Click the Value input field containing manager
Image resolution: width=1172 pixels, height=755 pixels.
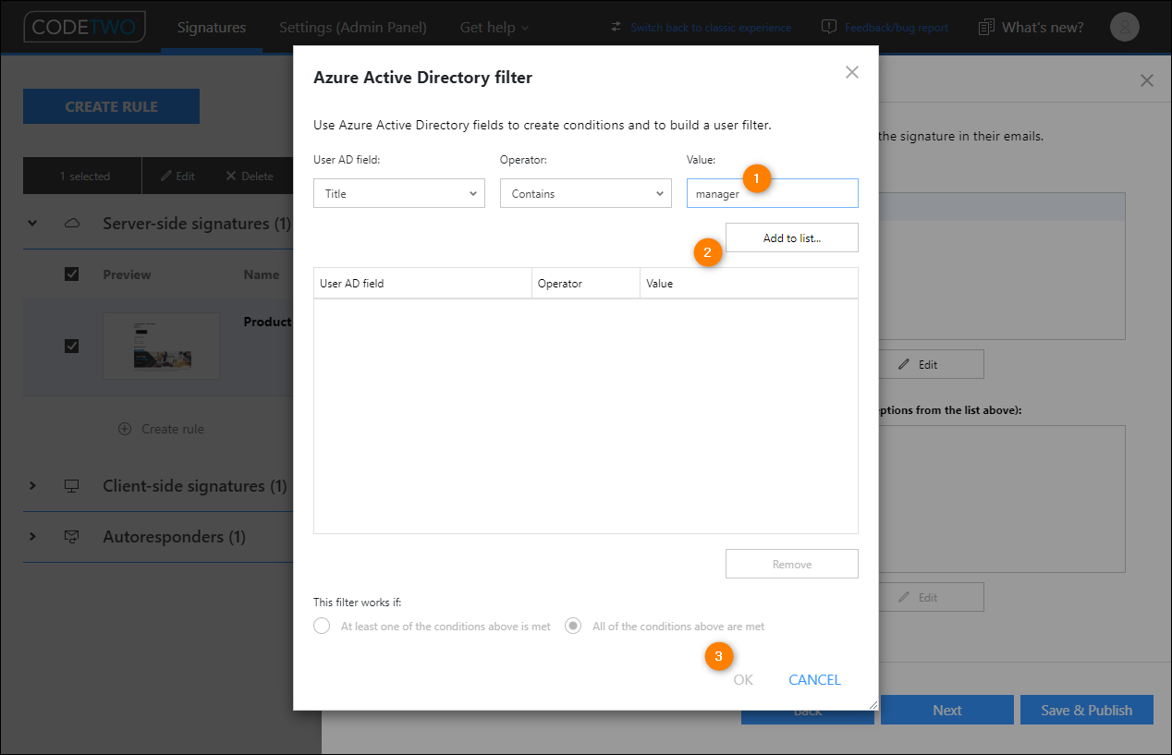click(773, 193)
